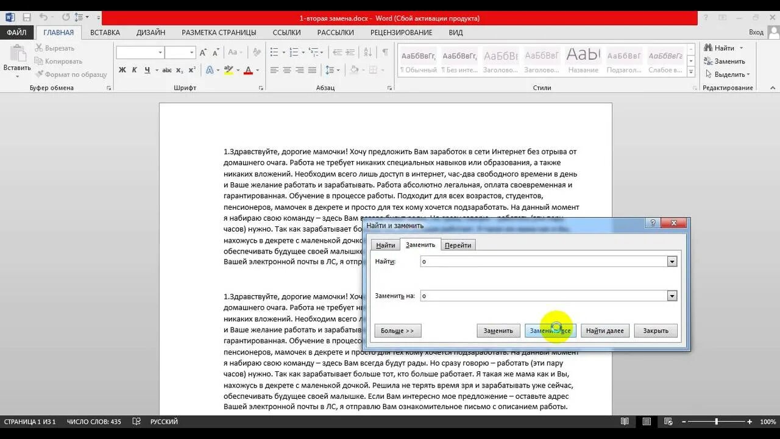Click the Increase Indent icon
Viewport: 780px width, 439px height.
tap(352, 53)
